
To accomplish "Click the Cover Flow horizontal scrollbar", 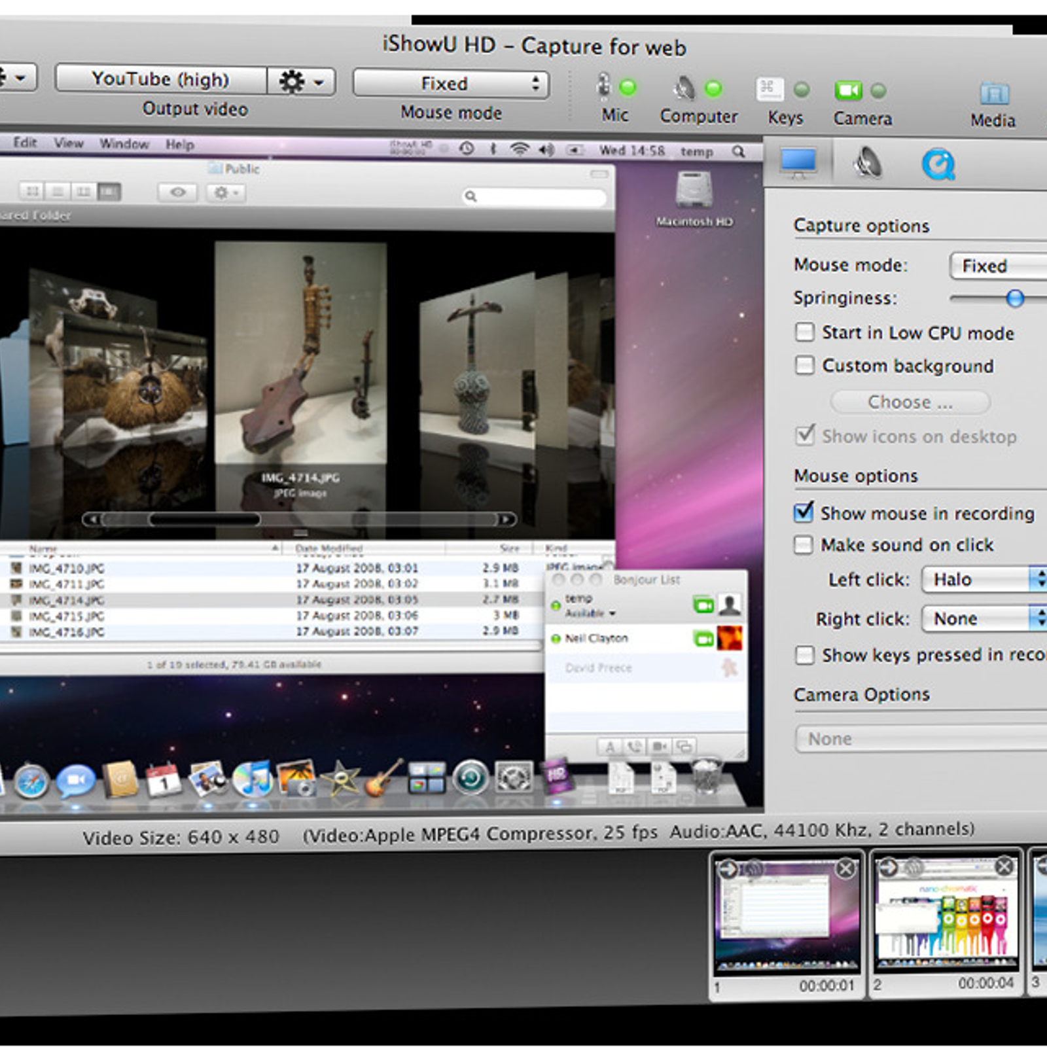I will tap(299, 520).
